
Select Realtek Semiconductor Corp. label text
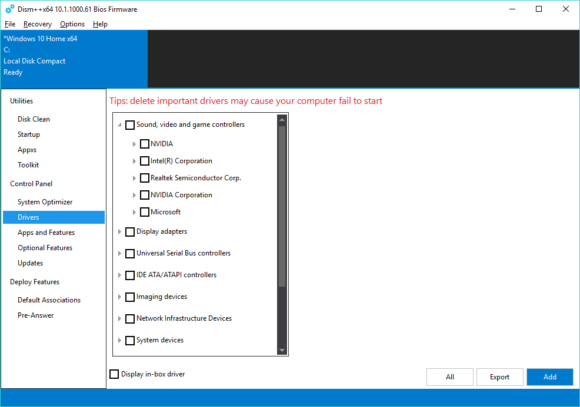click(196, 178)
